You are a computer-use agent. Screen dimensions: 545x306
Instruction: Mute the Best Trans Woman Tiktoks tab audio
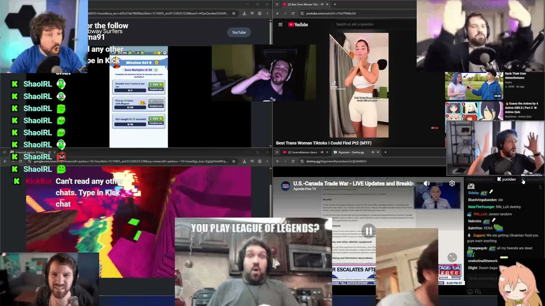pyautogui.click(x=322, y=4)
